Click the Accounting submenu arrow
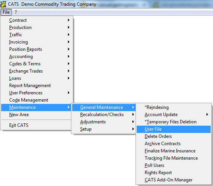The image size is (213, 186). pos(69,57)
